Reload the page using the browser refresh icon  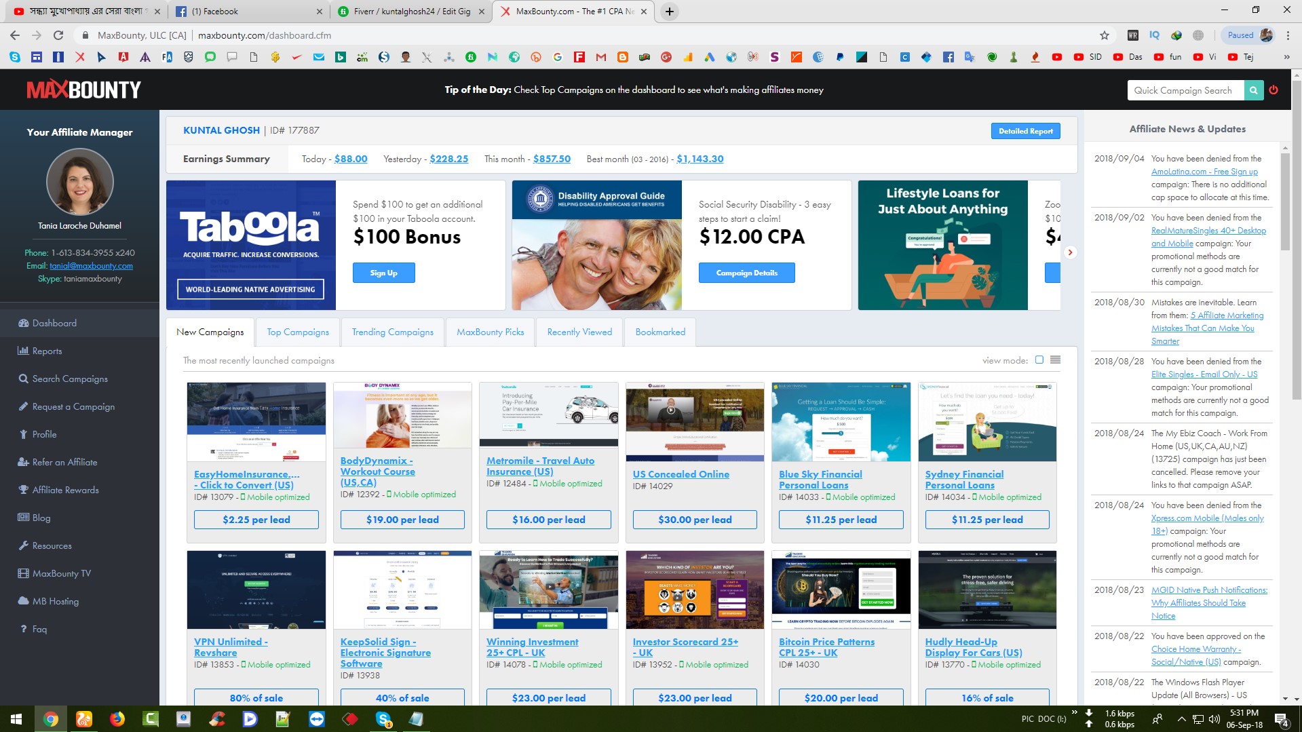coord(58,35)
